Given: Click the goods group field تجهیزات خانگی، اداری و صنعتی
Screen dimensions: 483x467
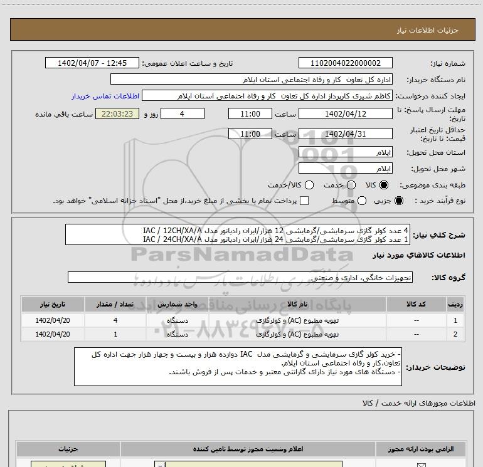Looking at the screenshot, I should pos(240,277).
